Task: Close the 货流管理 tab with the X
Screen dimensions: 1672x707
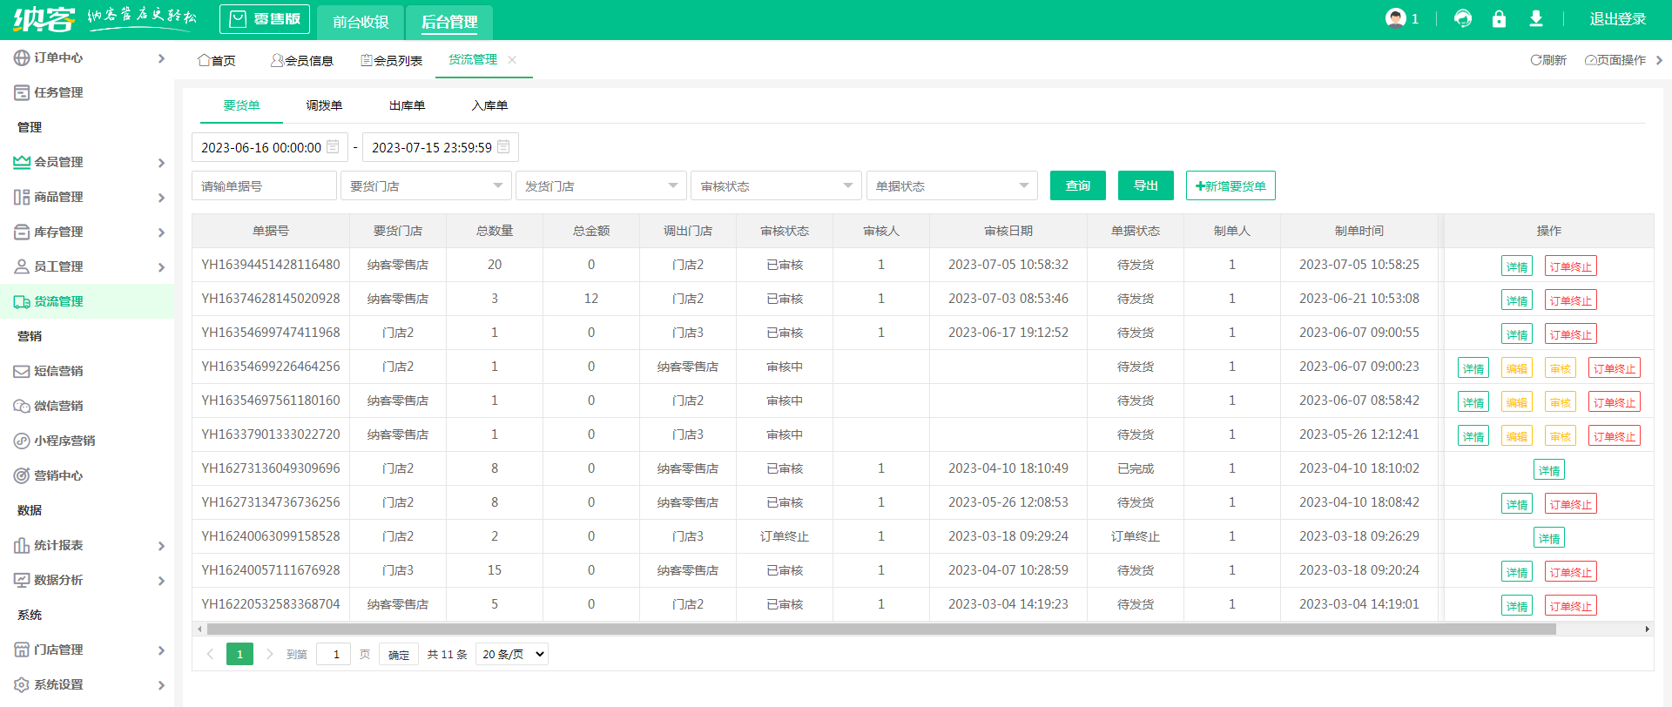Action: point(512,59)
